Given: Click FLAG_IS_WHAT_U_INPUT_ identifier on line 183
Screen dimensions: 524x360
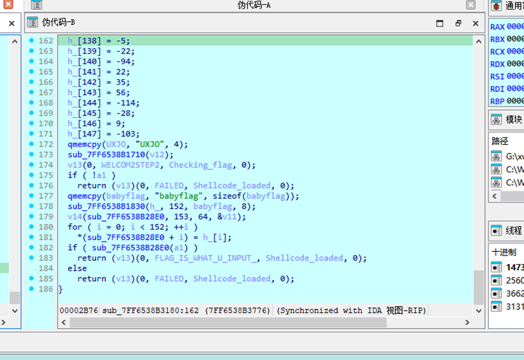Looking at the screenshot, I should coord(206,258).
